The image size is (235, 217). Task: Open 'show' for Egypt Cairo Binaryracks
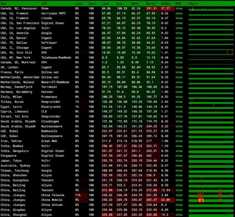(179, 107)
